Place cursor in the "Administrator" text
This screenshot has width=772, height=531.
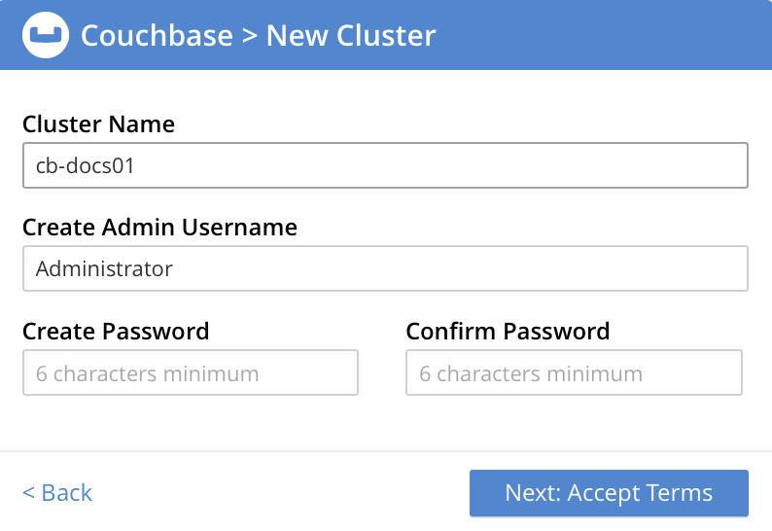tap(104, 268)
